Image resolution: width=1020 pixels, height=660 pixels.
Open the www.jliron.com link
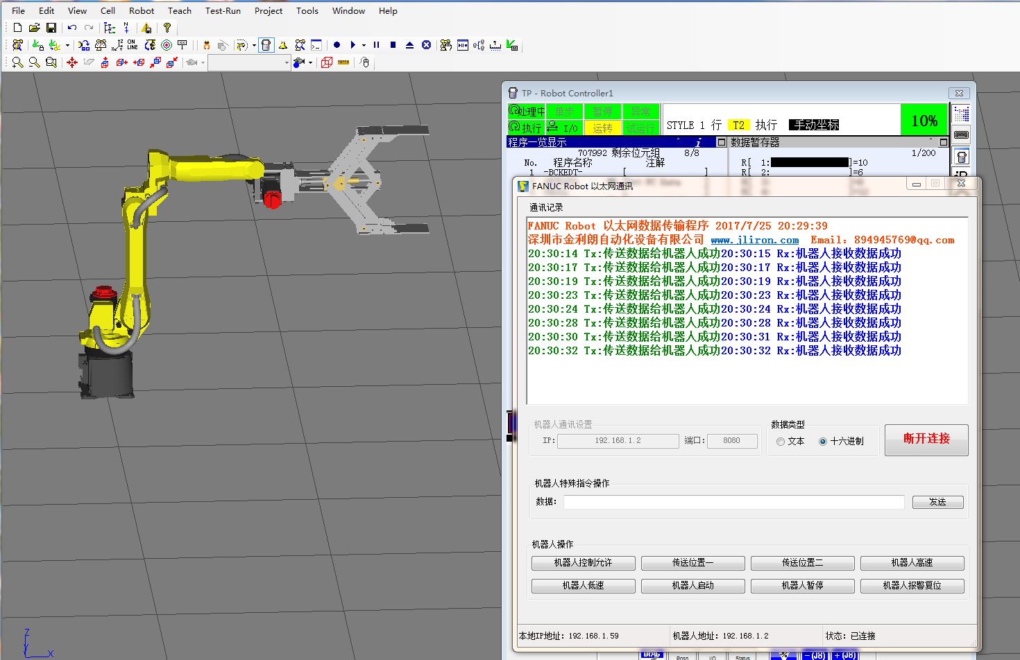click(x=754, y=240)
